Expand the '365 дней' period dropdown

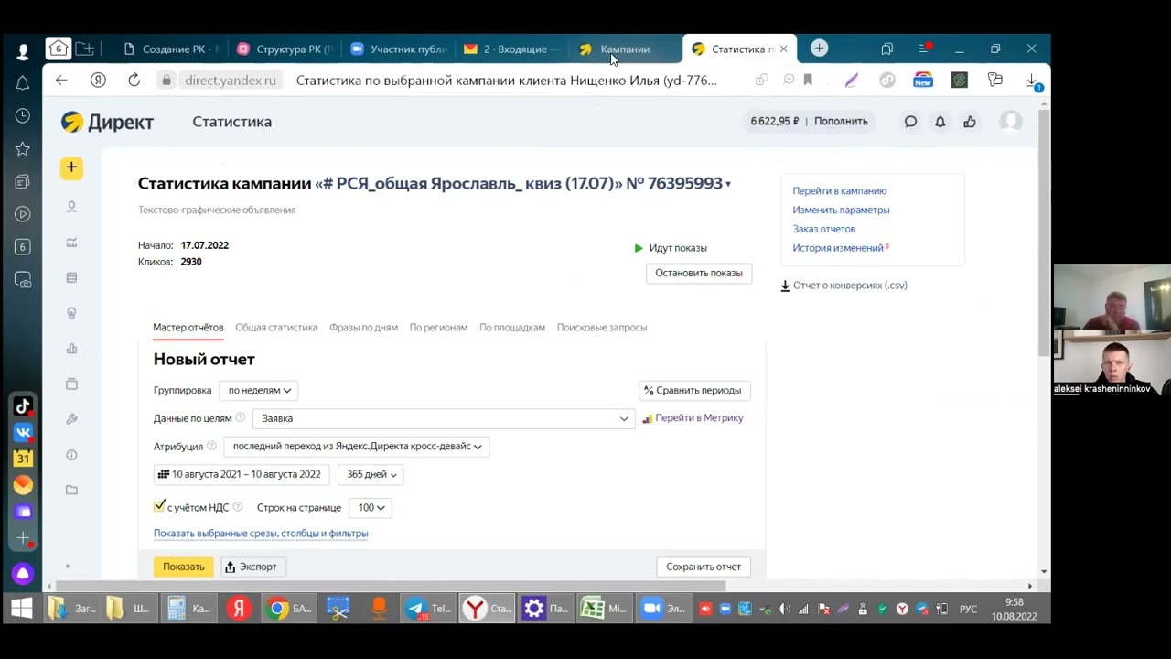(371, 474)
